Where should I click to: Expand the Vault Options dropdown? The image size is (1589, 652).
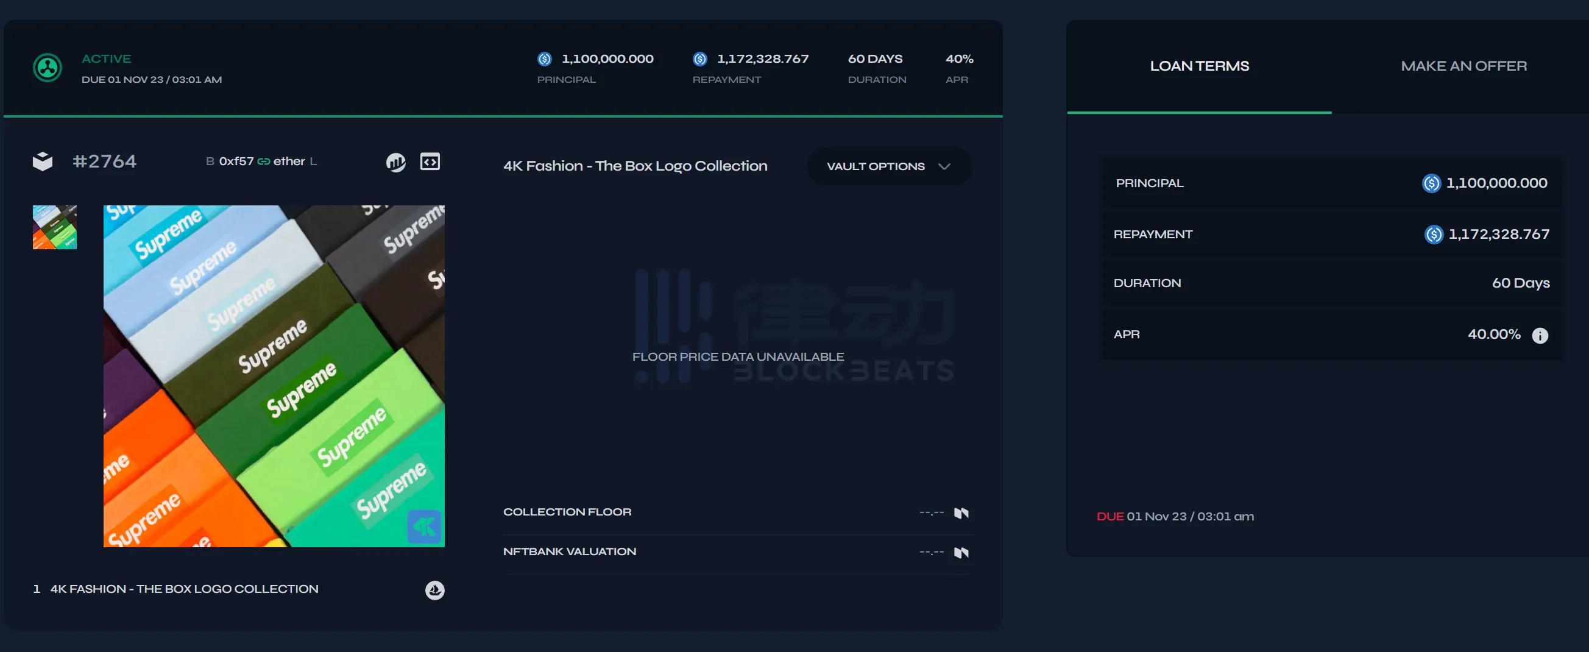click(888, 166)
